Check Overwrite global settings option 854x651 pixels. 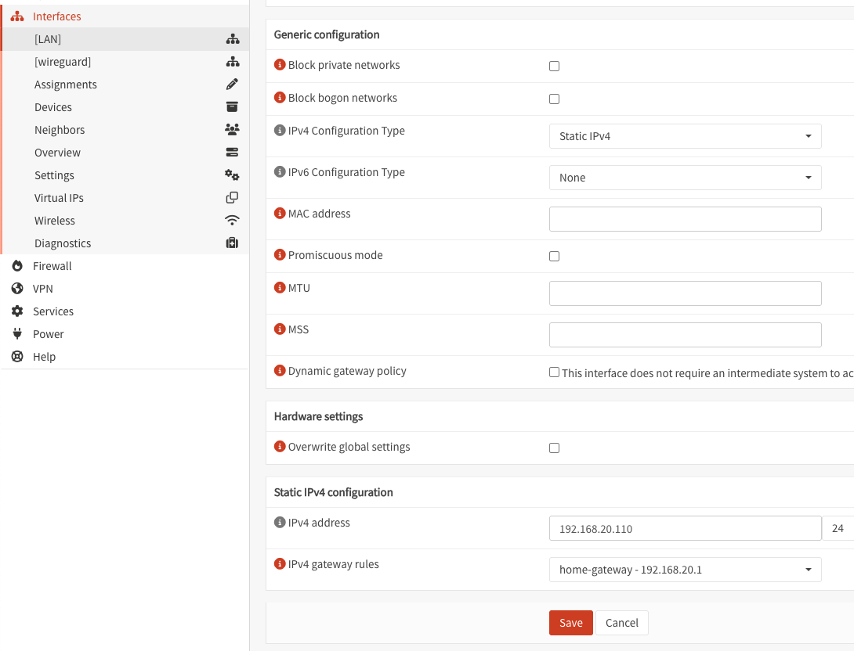[554, 448]
